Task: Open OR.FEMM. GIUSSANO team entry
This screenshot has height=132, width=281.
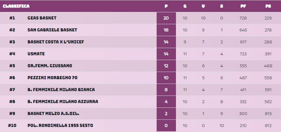Action: (x=50, y=66)
